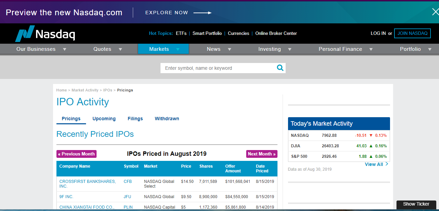The height and width of the screenshot is (211, 439).
Task: Close the Nasdaq preview banner
Action: click(x=435, y=12)
